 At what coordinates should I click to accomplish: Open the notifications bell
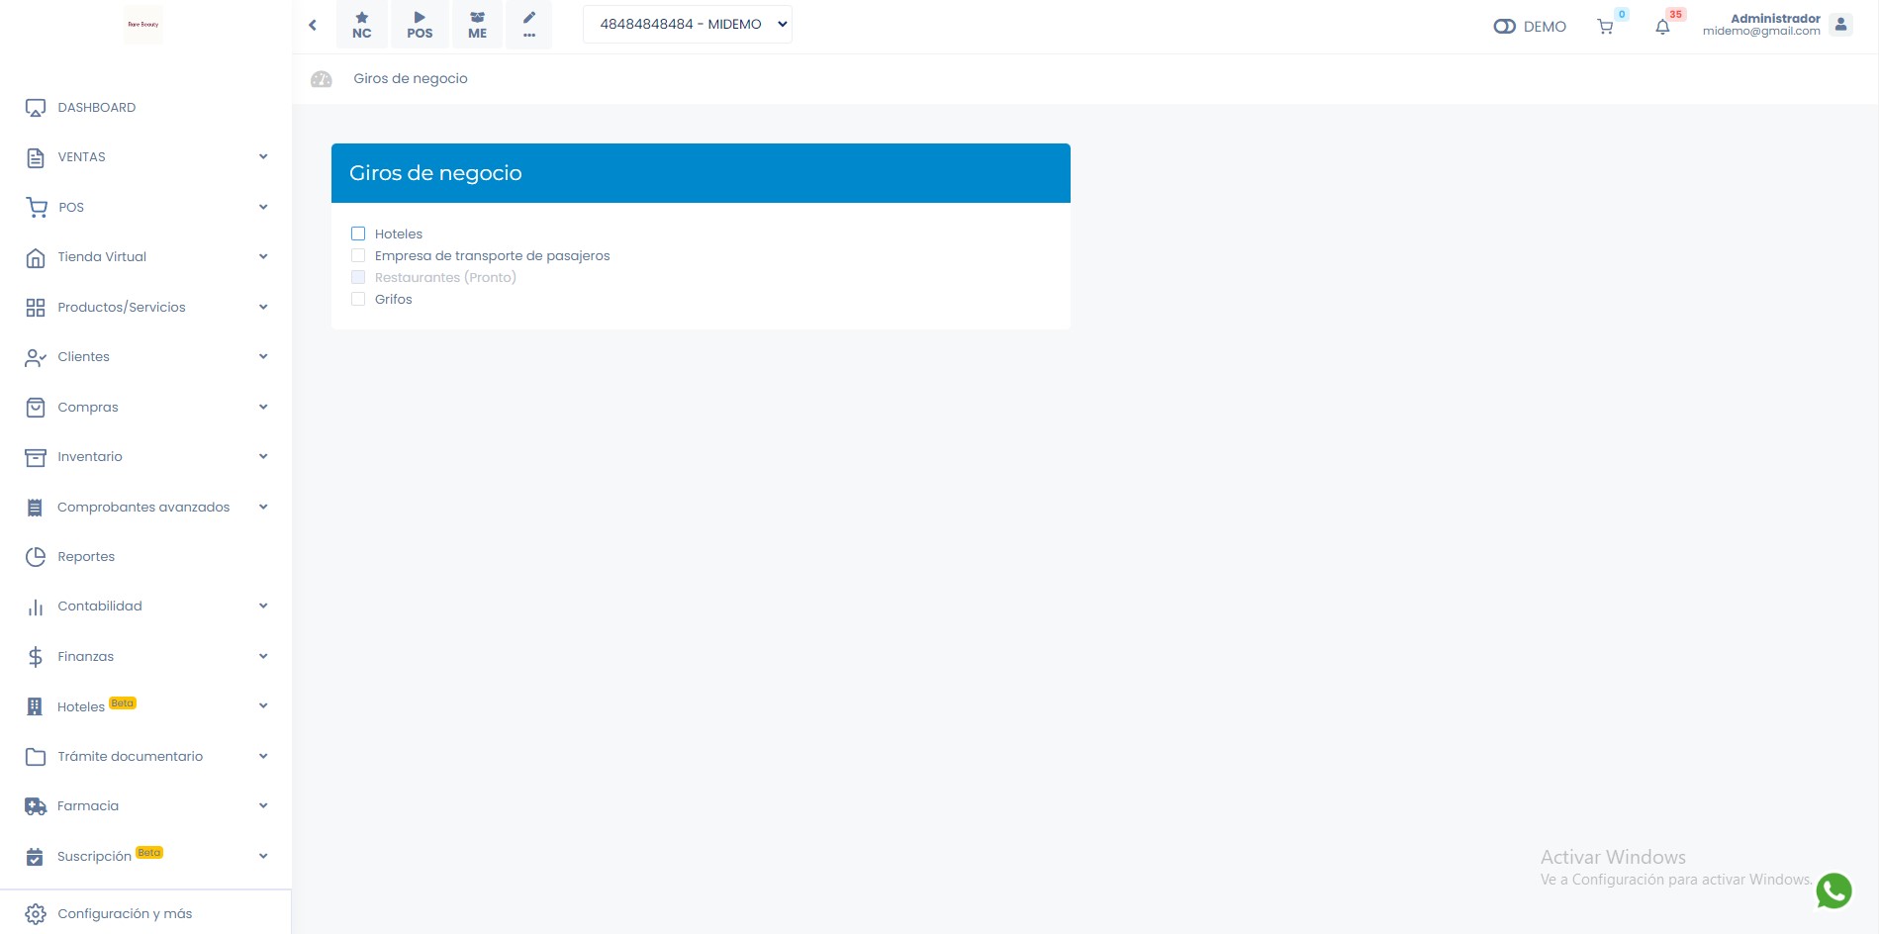(x=1662, y=27)
